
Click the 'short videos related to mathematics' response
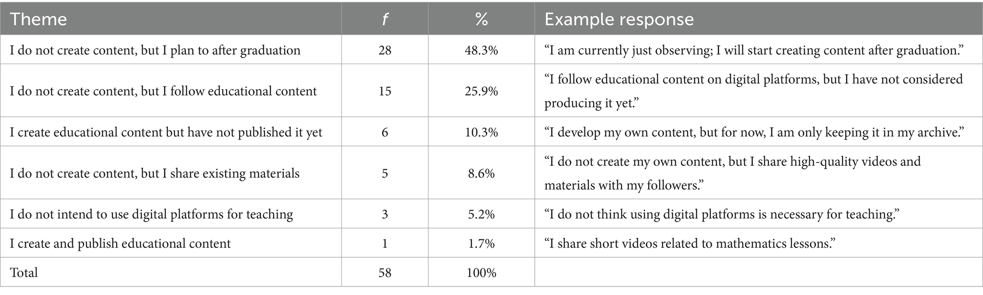click(x=690, y=244)
